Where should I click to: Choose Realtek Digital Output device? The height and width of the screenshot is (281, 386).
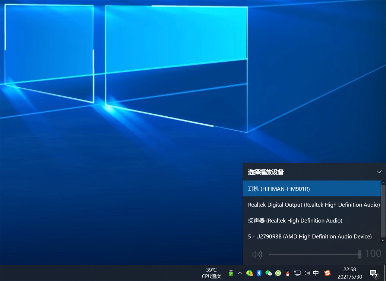314,205
